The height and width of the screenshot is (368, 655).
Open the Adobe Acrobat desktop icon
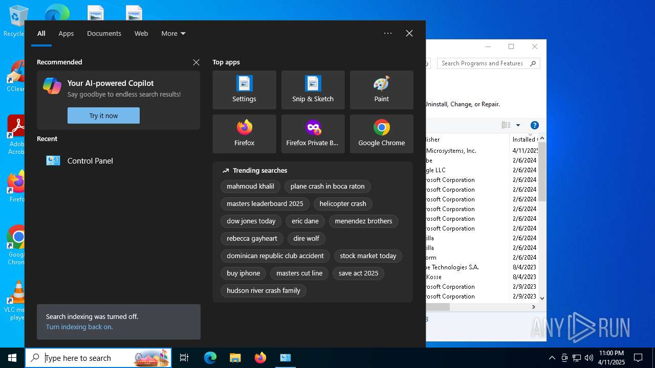point(15,135)
